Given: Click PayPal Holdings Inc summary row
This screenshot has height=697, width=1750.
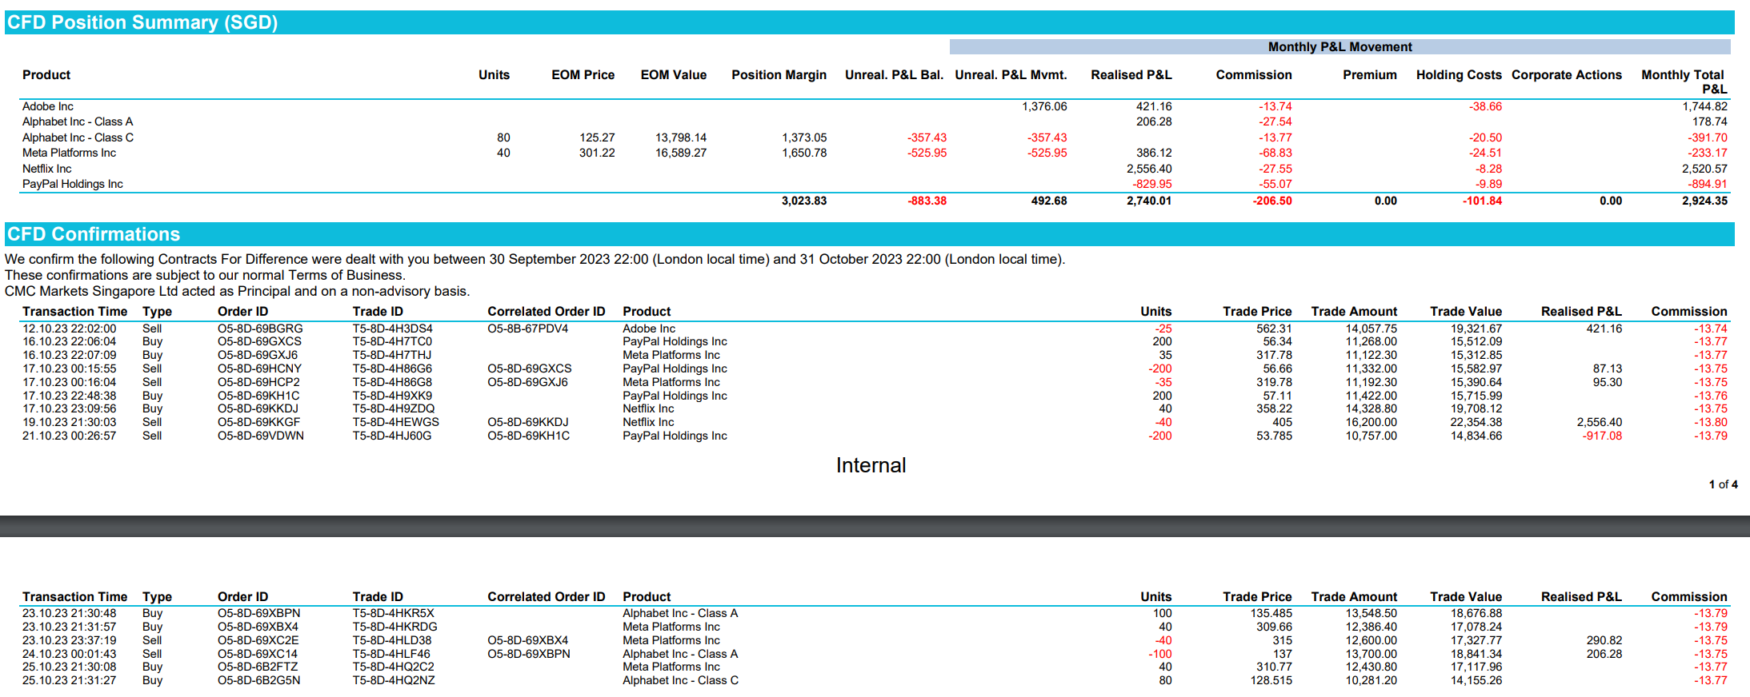Looking at the screenshot, I should (x=875, y=184).
